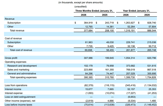
Task: Click Sales and marketing value 223,890
Action: pos(88,70)
